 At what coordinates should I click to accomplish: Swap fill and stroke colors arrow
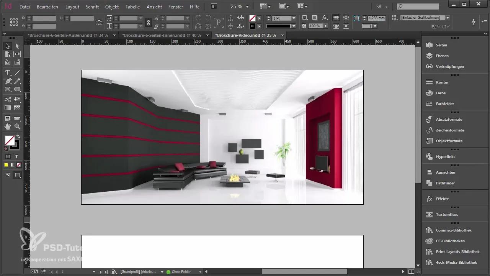18,136
